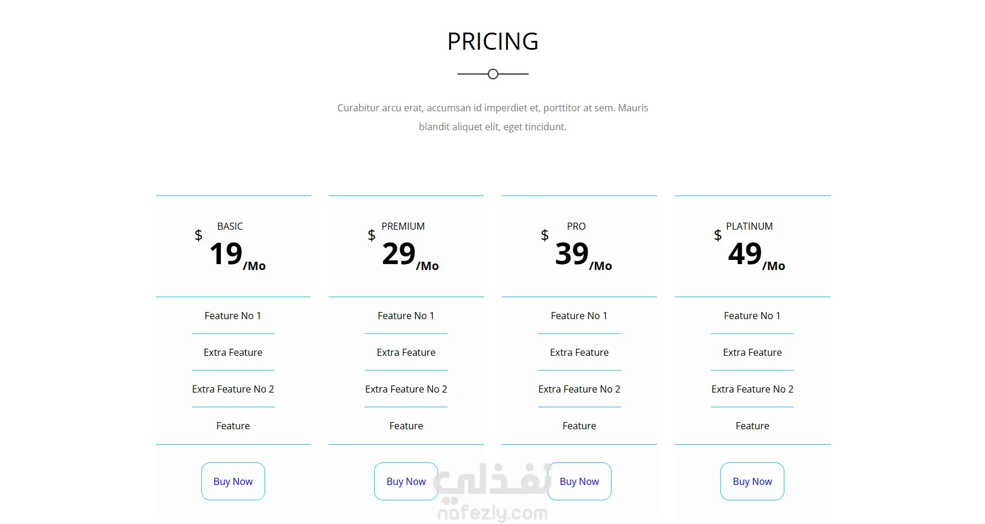Click the PRO plan title

(576, 226)
